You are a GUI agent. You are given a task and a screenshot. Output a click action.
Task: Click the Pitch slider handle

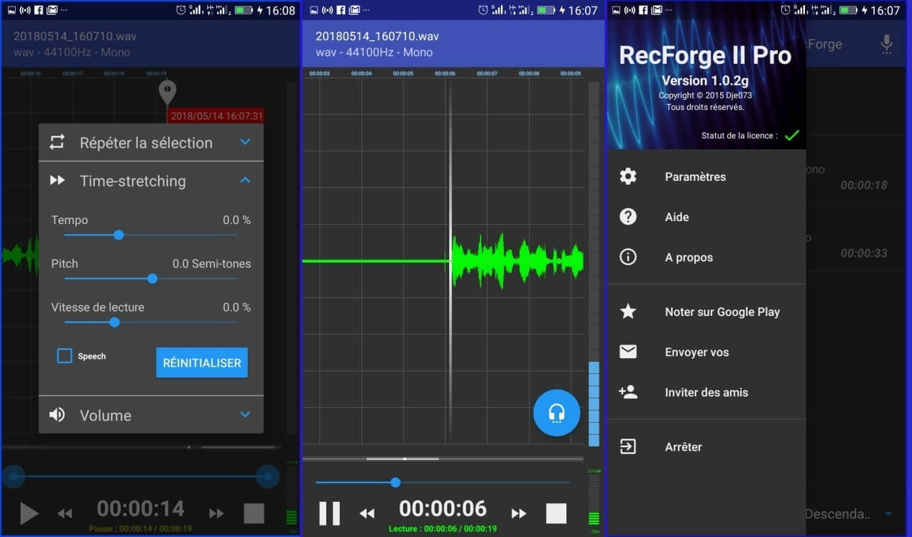152,279
